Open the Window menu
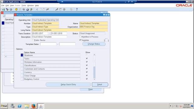The image size is (194, 109). pyautogui.click(x=30, y=5)
